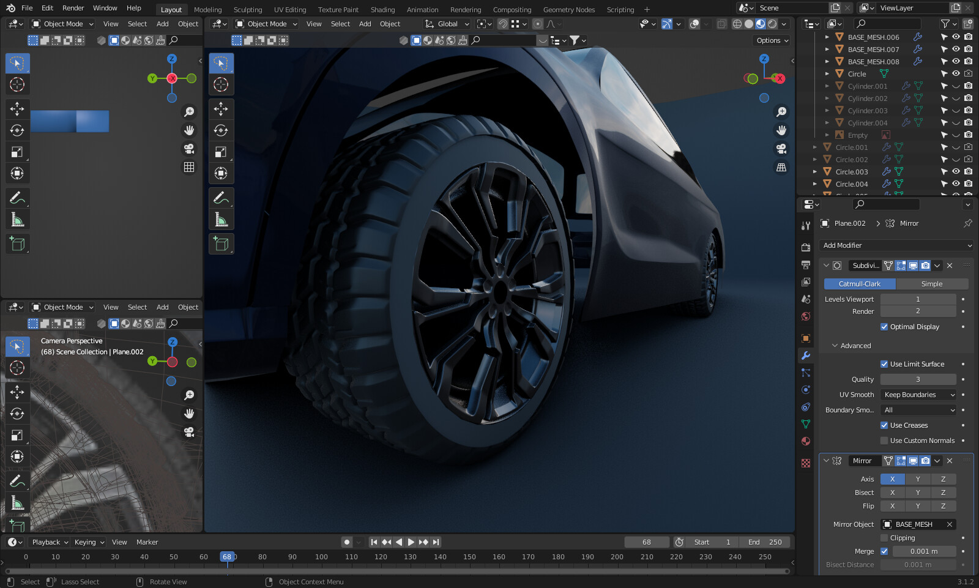Open the Playback dropdown in timeline
The height and width of the screenshot is (588, 979).
click(50, 542)
